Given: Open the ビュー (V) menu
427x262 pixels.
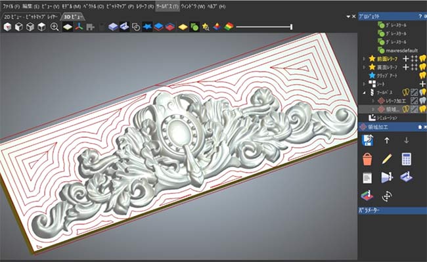Looking at the screenshot, I should point(51,7).
